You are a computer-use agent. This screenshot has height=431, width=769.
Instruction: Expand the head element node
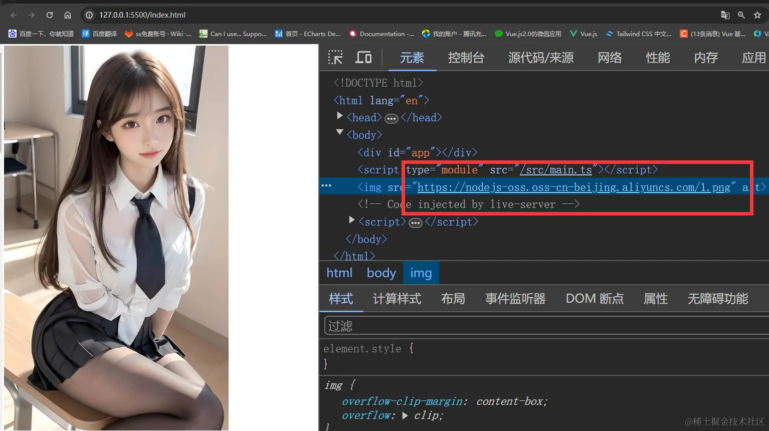(340, 116)
